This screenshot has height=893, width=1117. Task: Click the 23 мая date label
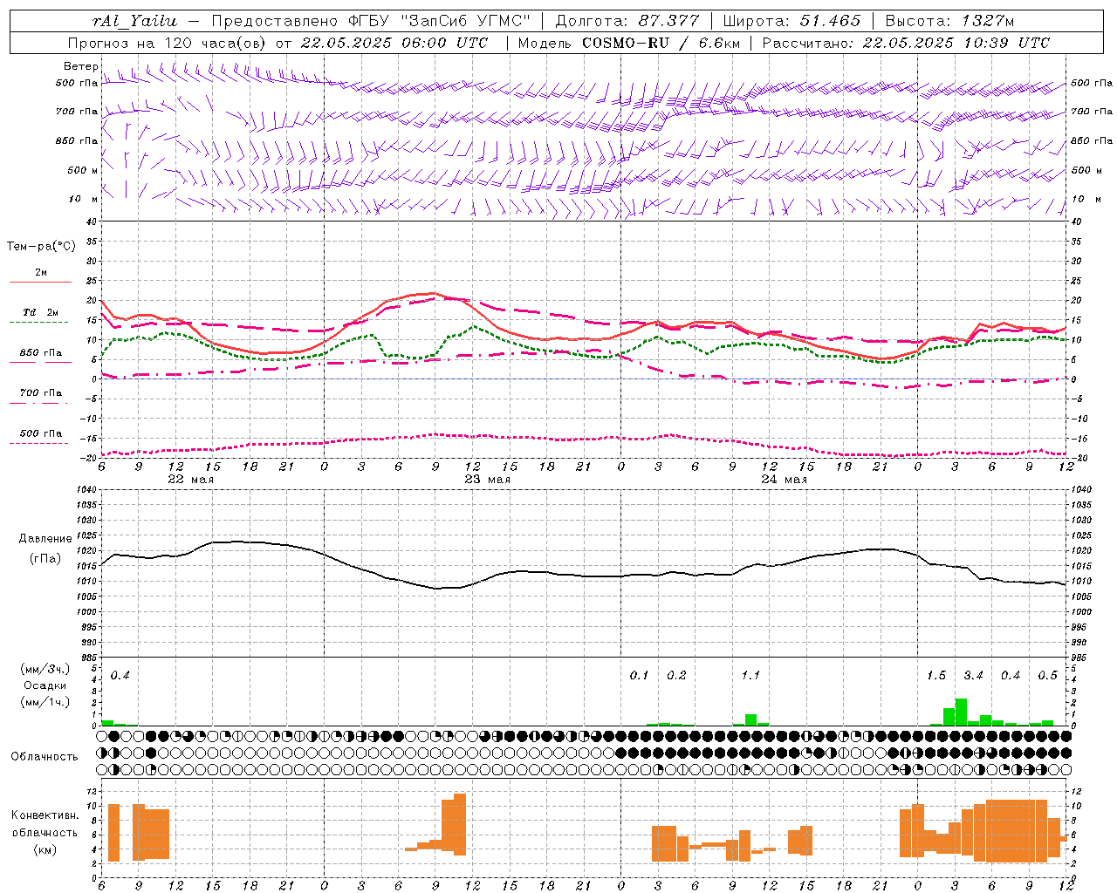pos(487,480)
